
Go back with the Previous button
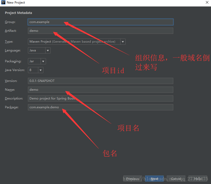[x=133, y=179]
